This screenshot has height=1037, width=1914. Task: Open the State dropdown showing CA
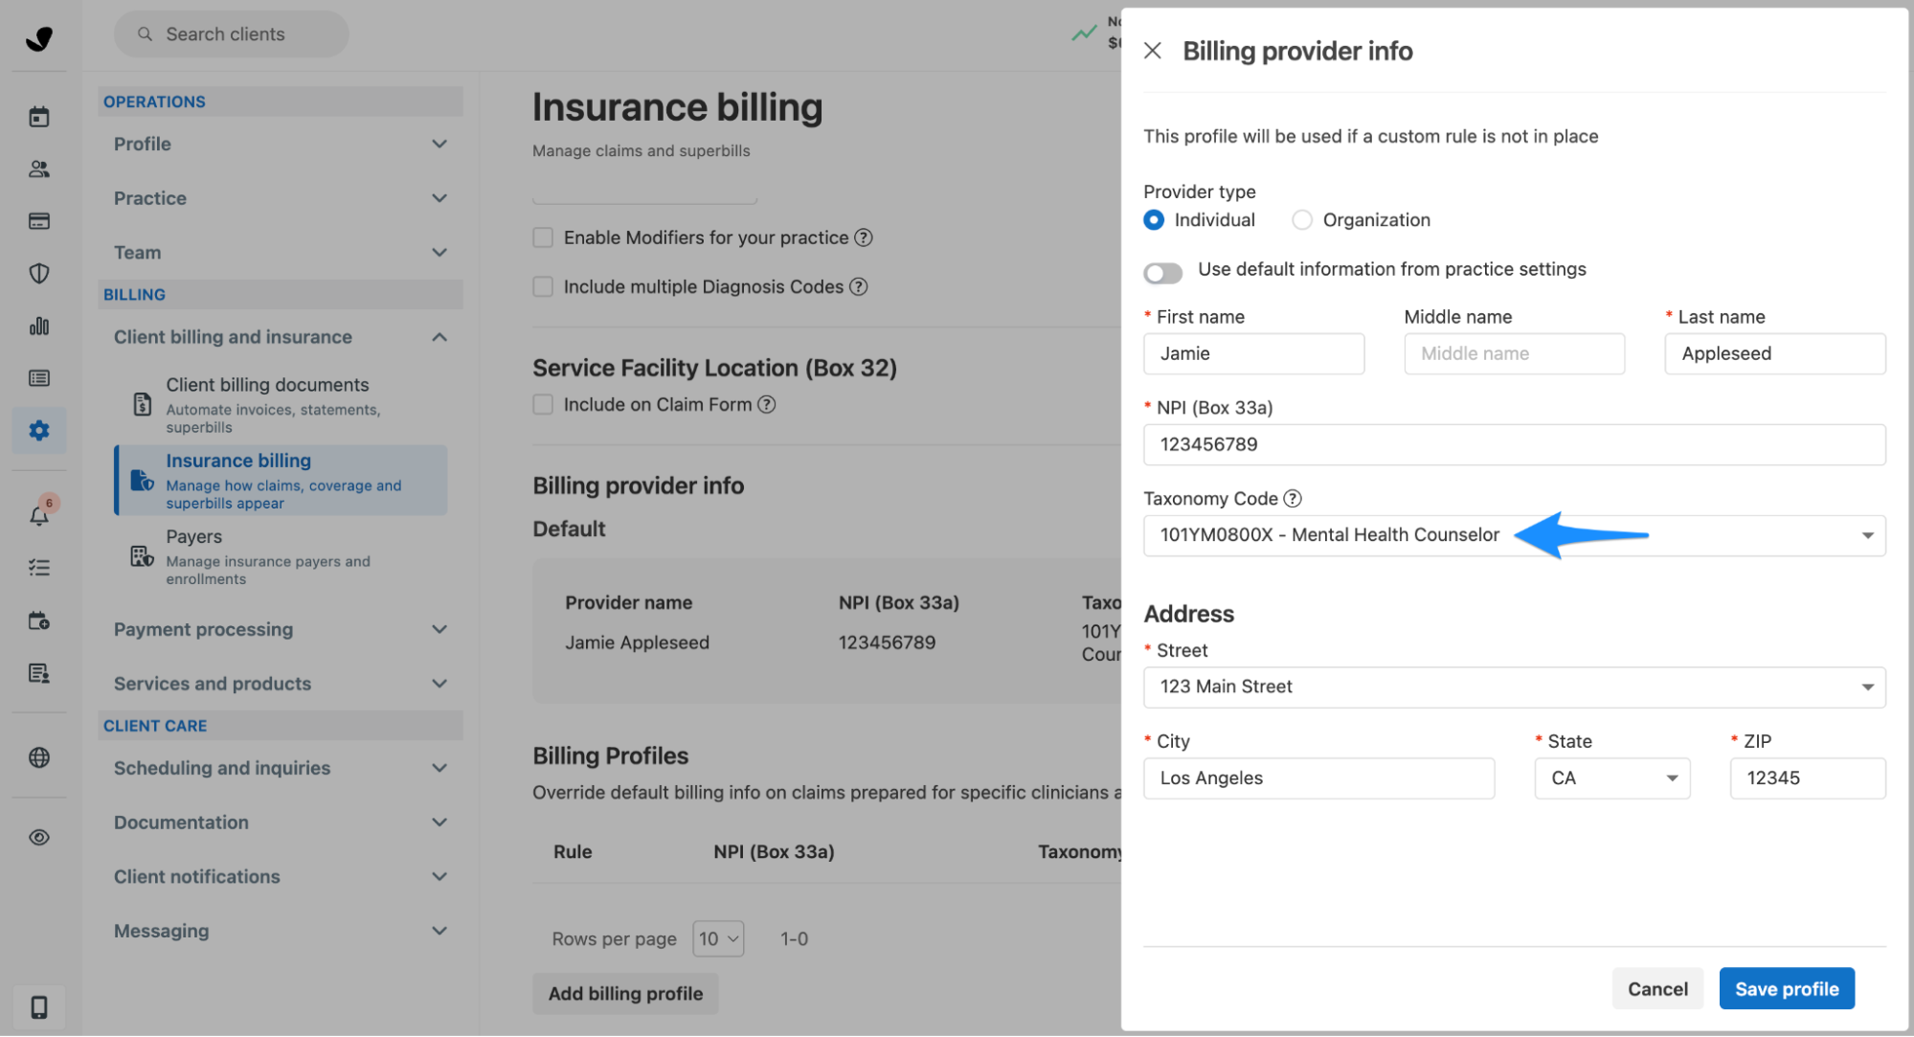tap(1611, 778)
